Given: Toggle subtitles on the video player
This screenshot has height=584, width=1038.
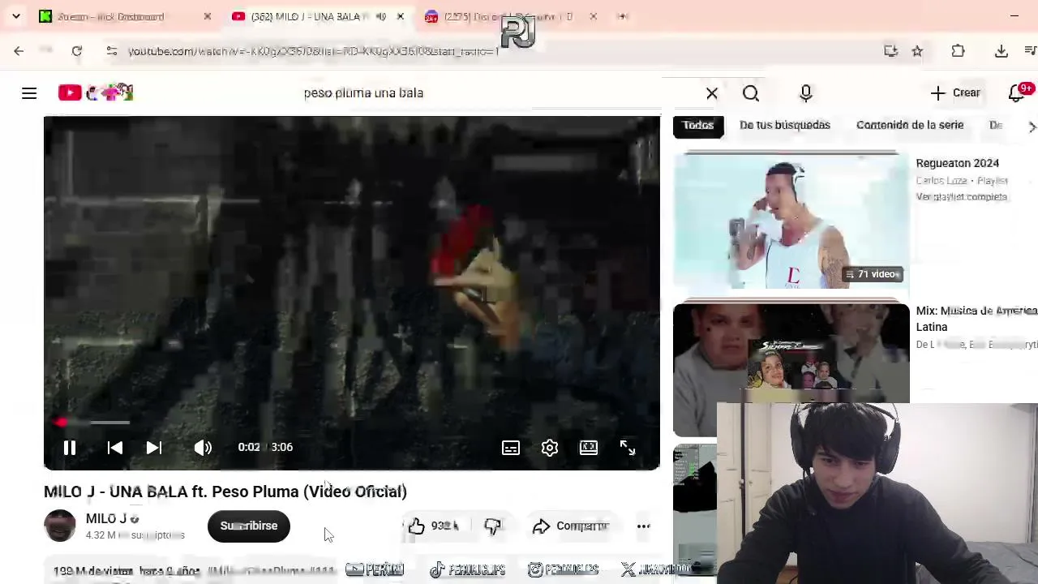Looking at the screenshot, I should [511, 448].
